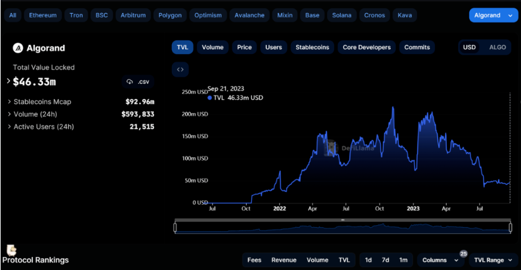Select the 7d change period

385,260
